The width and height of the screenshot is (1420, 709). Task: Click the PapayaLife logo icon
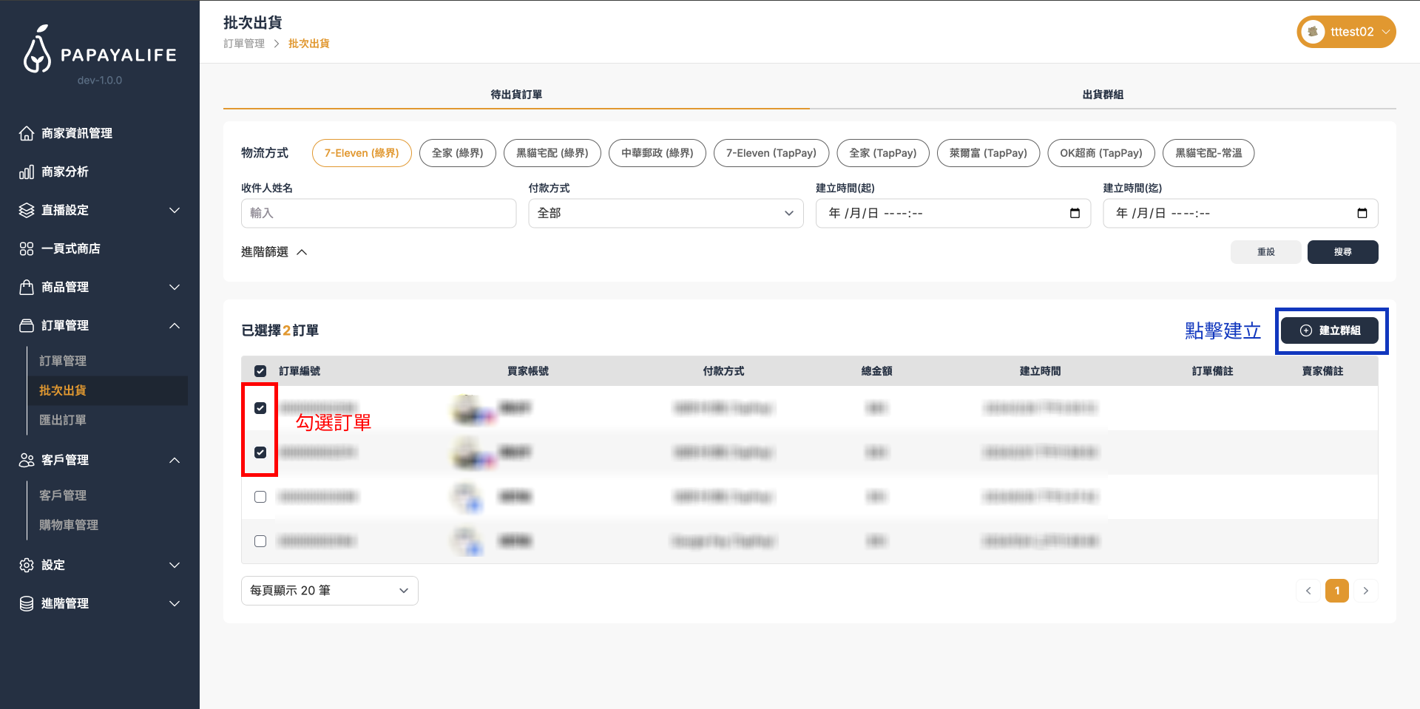click(x=37, y=50)
